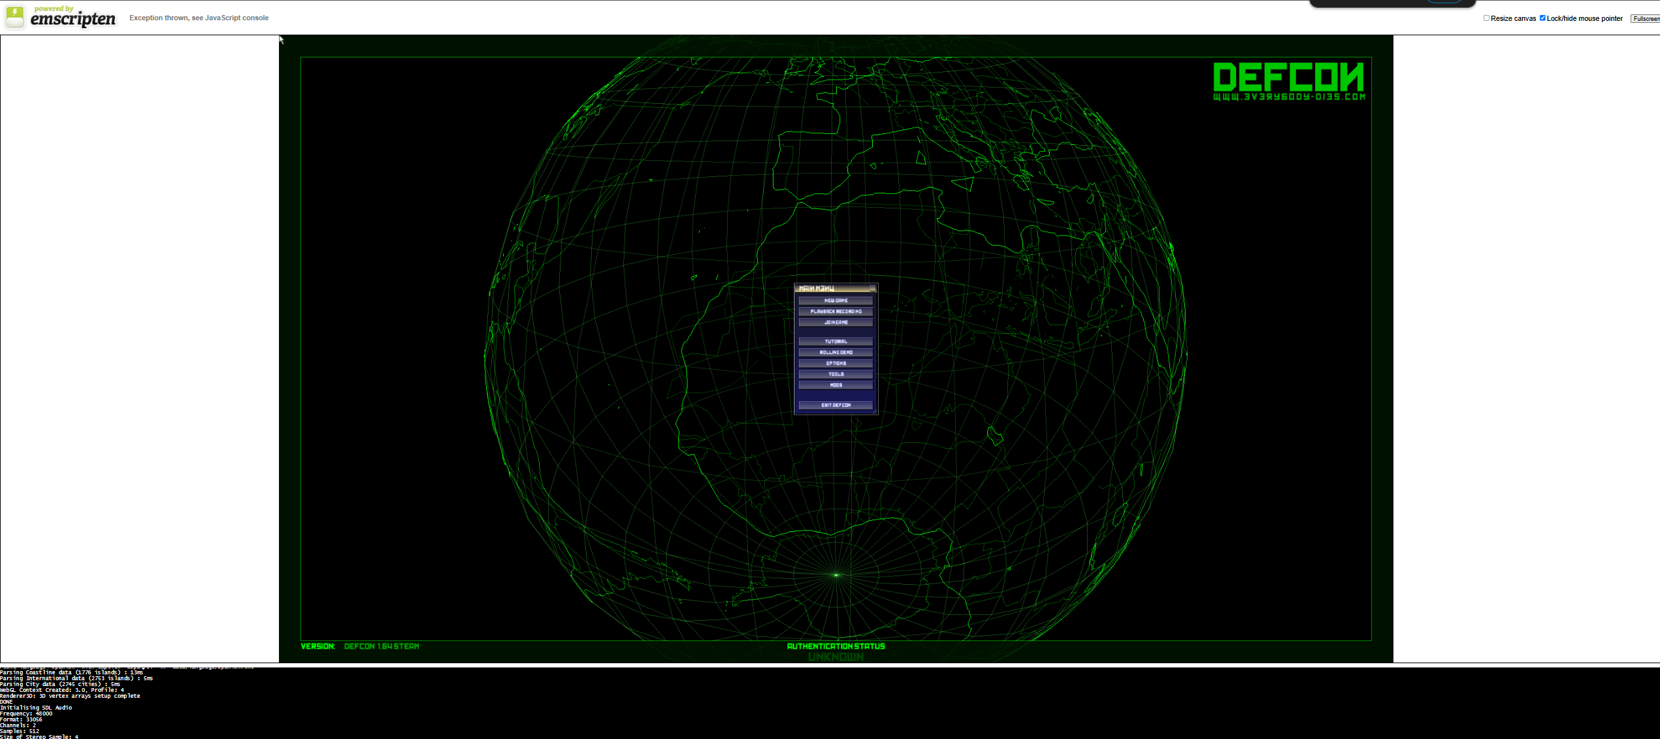This screenshot has height=739, width=1660.
Task: Select Join Game
Action: pos(836,322)
